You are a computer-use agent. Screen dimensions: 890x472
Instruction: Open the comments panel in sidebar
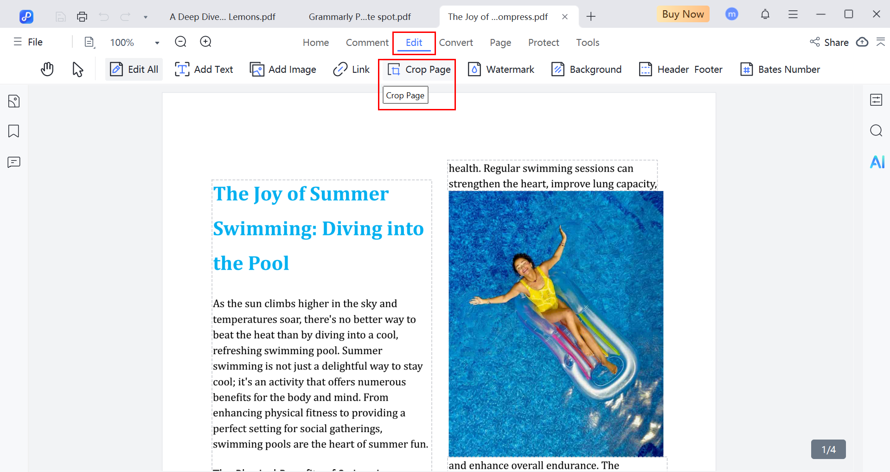[14, 162]
